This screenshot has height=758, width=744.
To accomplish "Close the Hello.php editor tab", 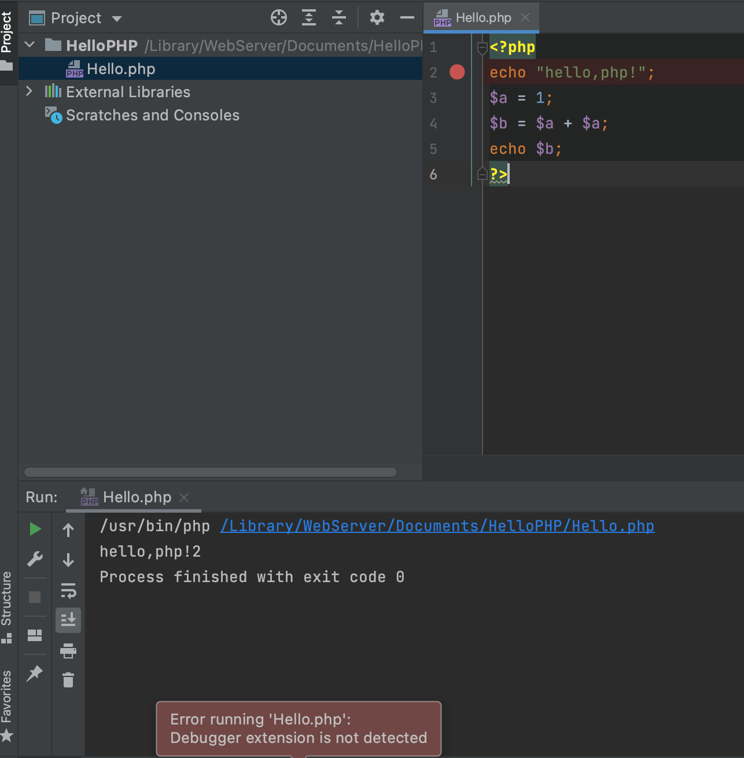I will coord(525,18).
